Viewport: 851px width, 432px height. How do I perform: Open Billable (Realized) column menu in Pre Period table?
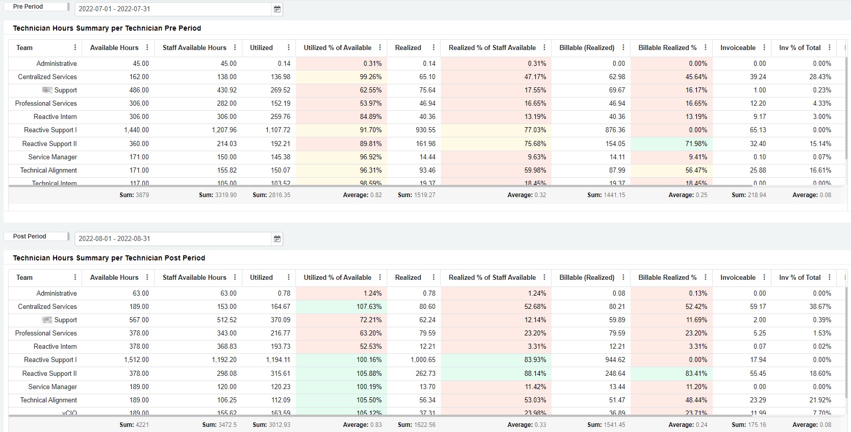623,47
